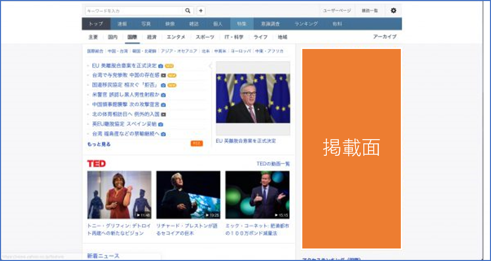491x261 pixels.
Task: Open the TEDの動画一覧 link
Action: (x=273, y=164)
